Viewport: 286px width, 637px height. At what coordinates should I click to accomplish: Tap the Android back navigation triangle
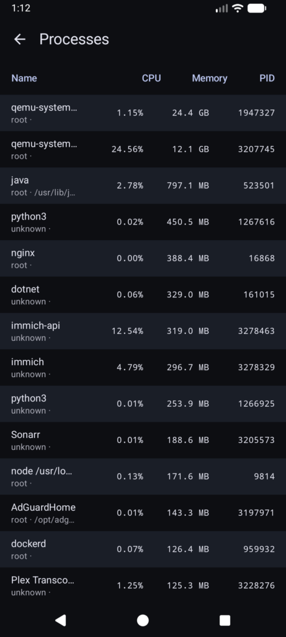tap(60, 620)
